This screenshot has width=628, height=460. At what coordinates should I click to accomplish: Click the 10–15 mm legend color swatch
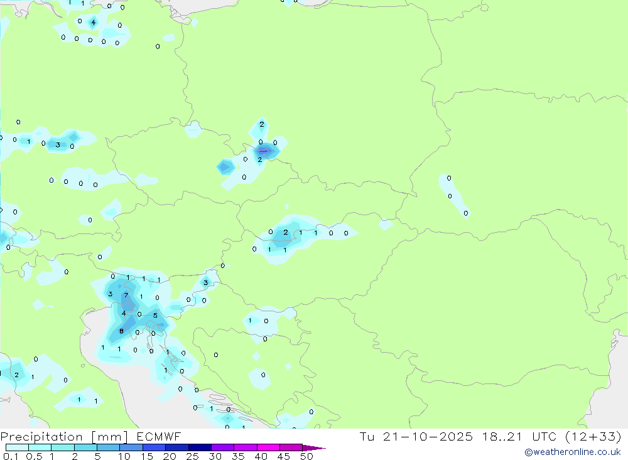coord(131,447)
